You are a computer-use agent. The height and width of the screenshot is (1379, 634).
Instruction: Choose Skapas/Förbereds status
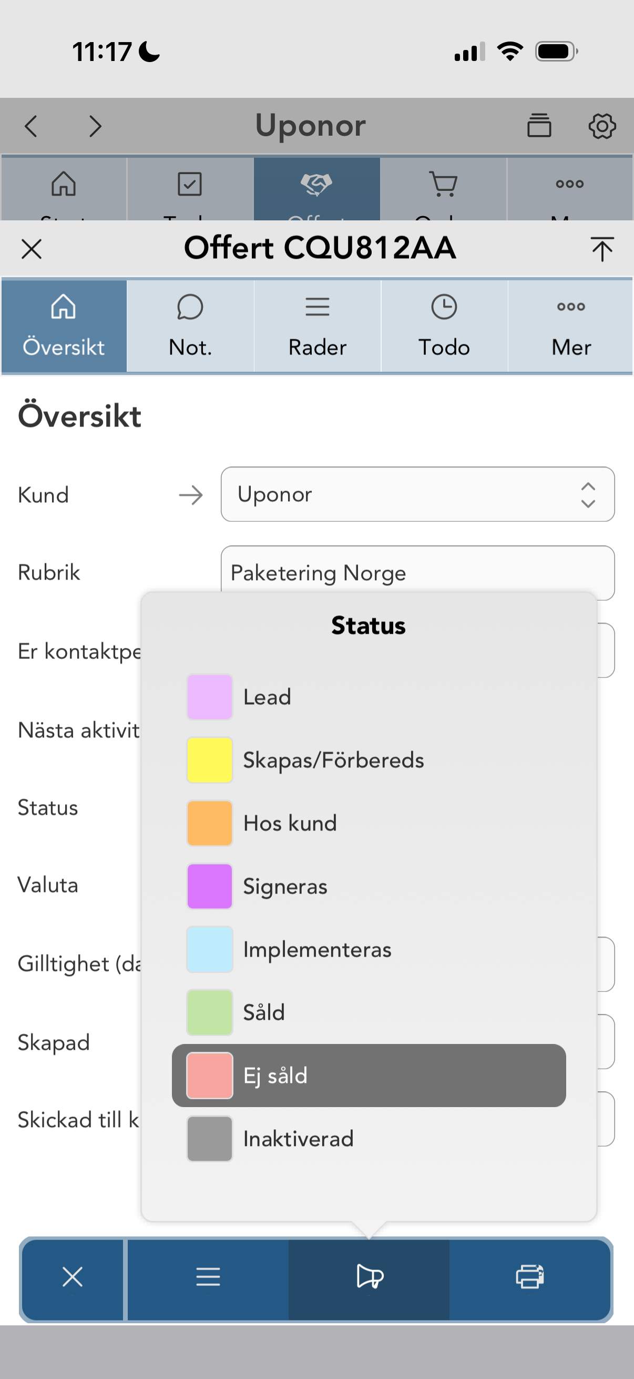click(x=369, y=760)
